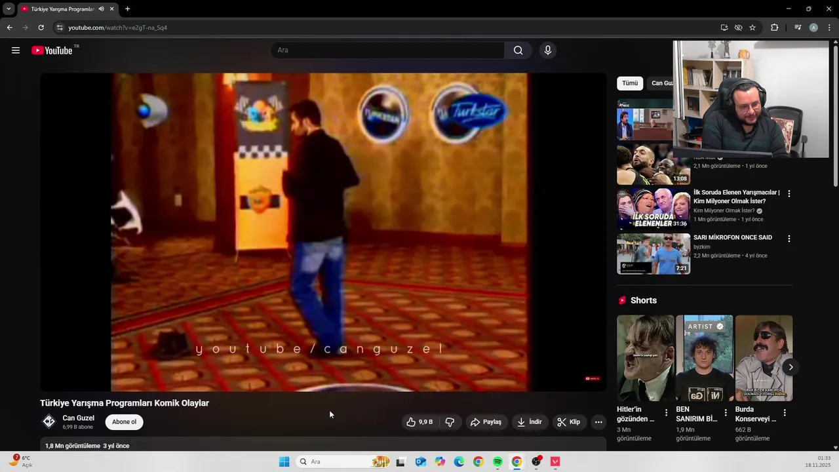Viewport: 839px width, 472px height.
Task: Open options for SARI MİKROFON video
Action: click(789, 239)
